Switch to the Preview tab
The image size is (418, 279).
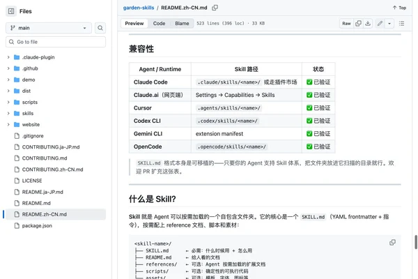[134, 23]
